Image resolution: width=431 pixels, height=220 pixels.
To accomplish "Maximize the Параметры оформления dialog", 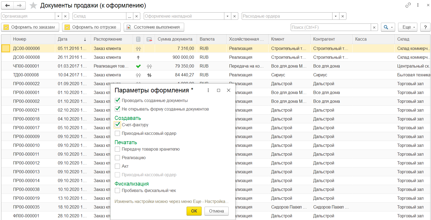I will click(218, 90).
